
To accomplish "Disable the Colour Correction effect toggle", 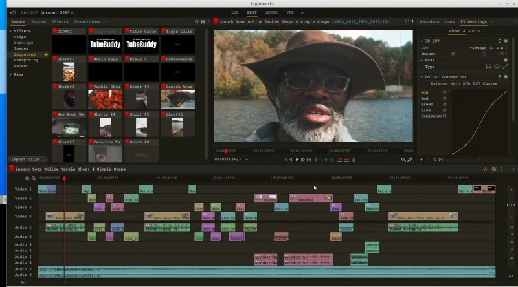I will 505,77.
